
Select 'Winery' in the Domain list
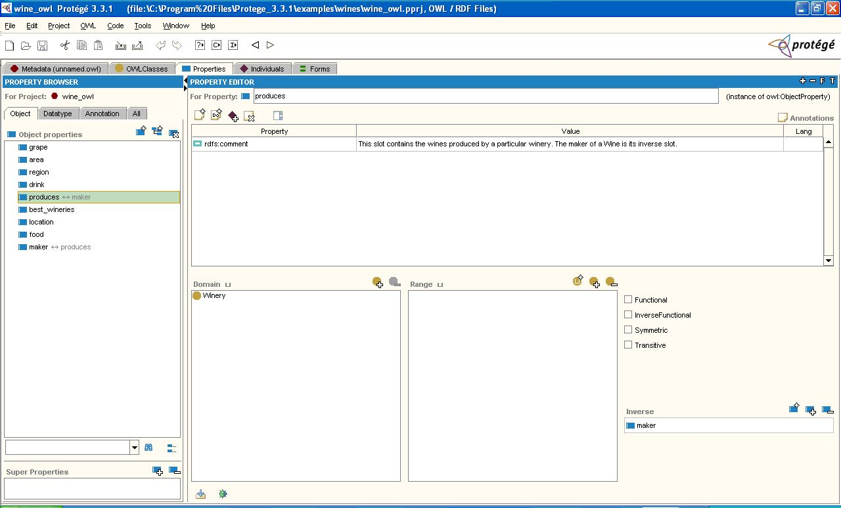[x=209, y=295]
